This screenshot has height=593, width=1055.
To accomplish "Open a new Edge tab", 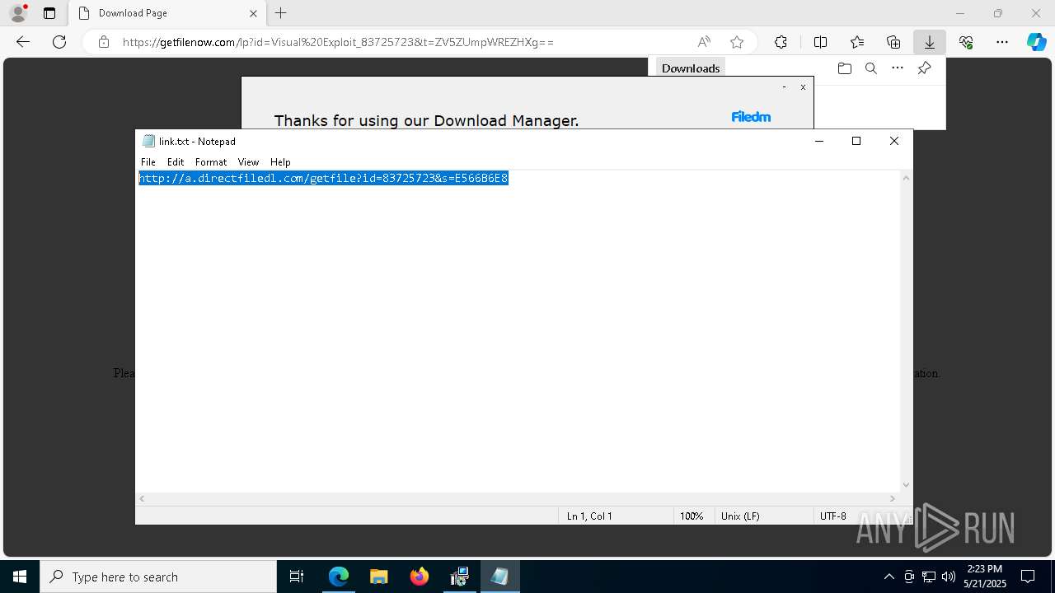I will (x=281, y=13).
